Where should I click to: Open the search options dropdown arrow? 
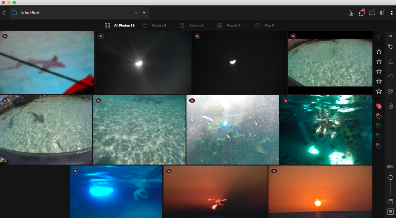click(144, 13)
